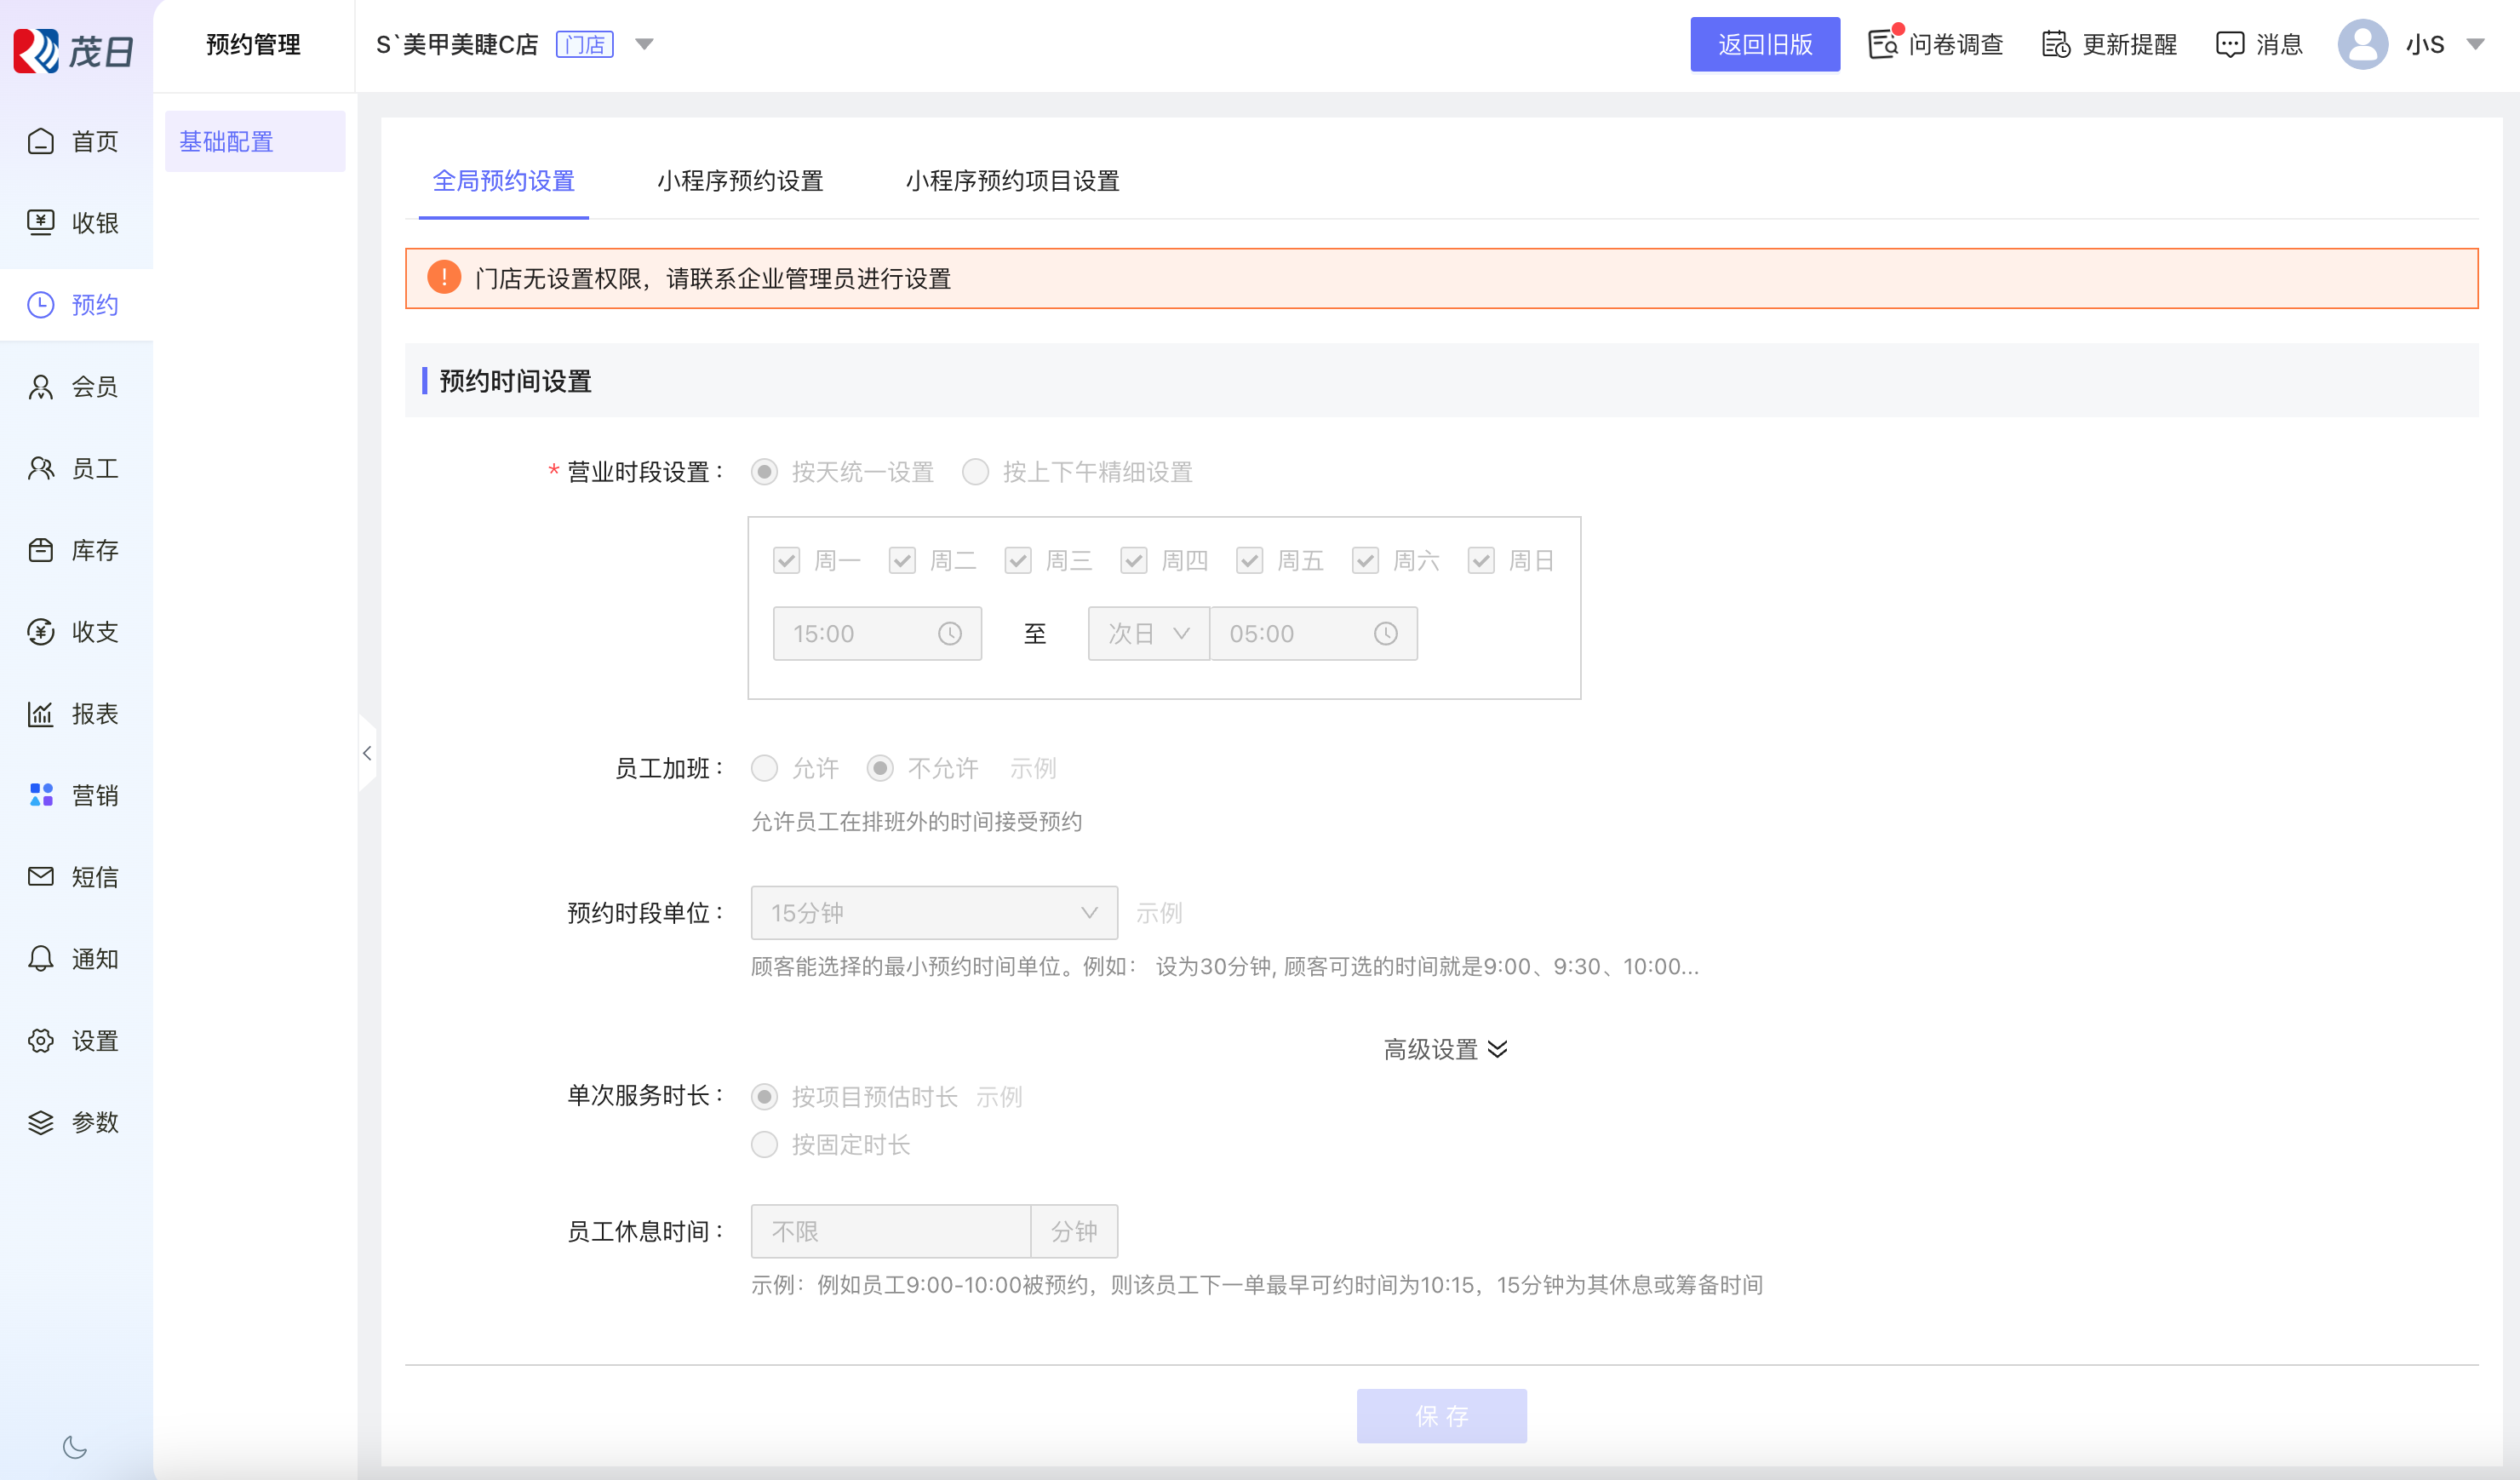Click the 返回旧版 button
Screen dimensions: 2520x1480
pos(1764,45)
